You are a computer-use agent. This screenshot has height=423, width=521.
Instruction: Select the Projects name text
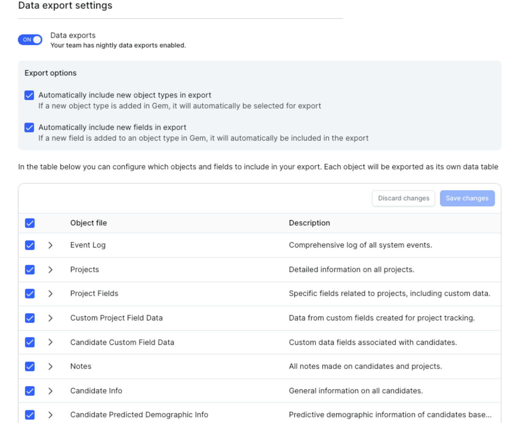point(85,269)
